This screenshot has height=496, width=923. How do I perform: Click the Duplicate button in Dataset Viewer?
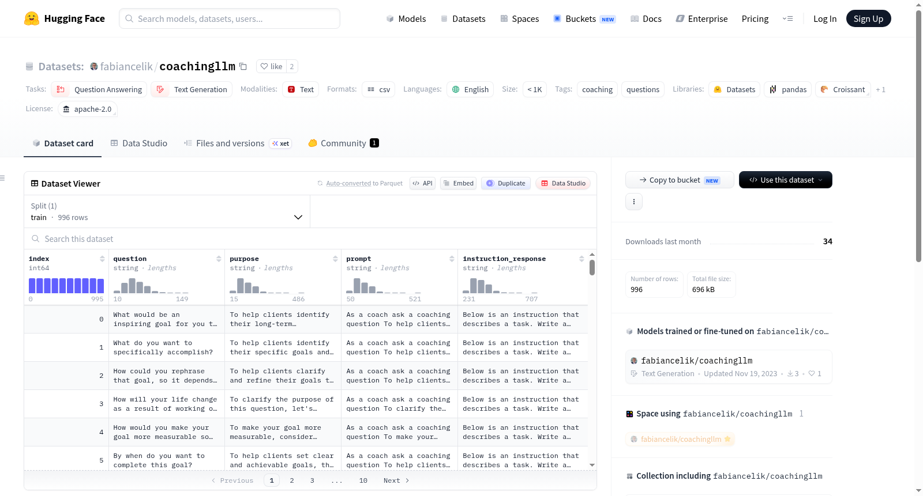(x=506, y=183)
